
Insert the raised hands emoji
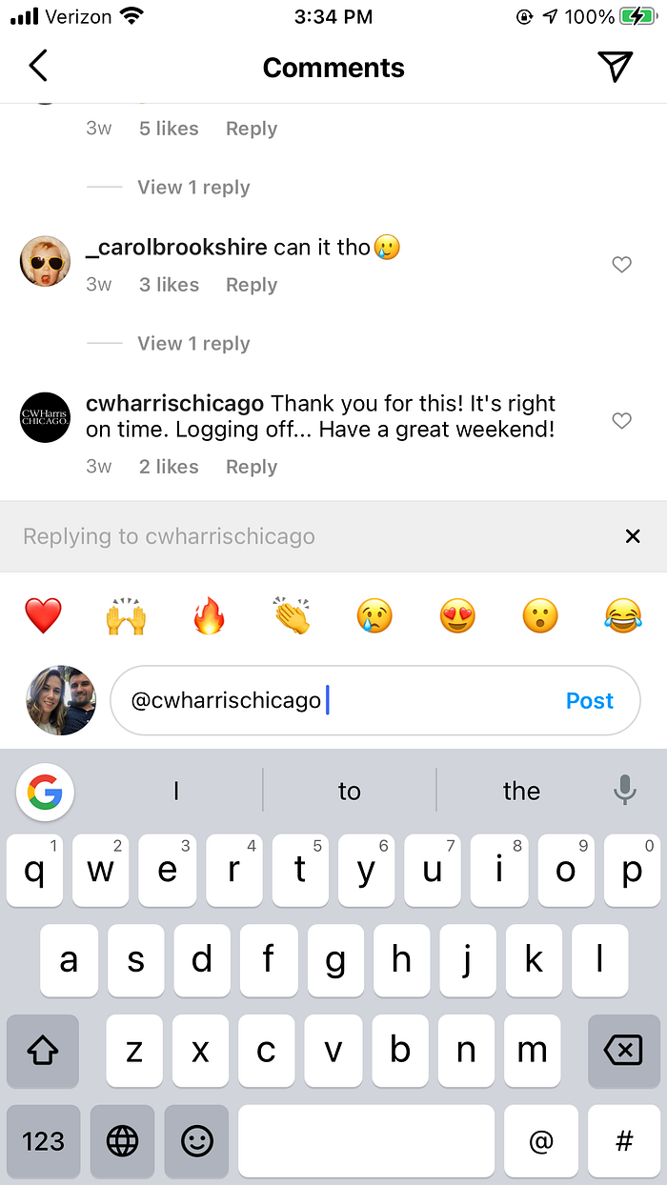[126, 616]
